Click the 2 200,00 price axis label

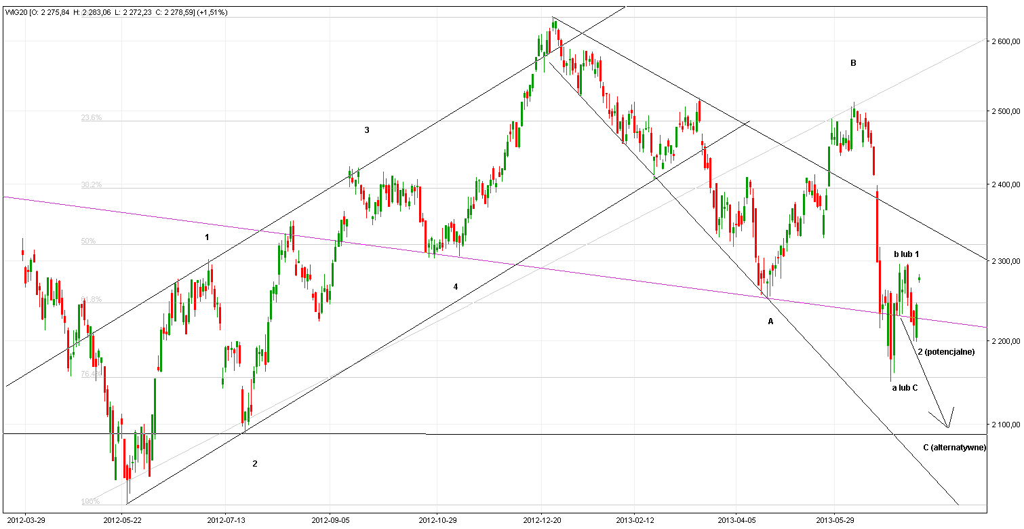click(x=1006, y=340)
